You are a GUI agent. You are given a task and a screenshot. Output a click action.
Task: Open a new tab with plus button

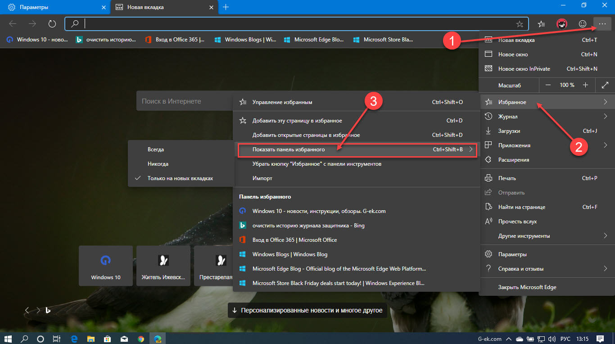point(226,7)
